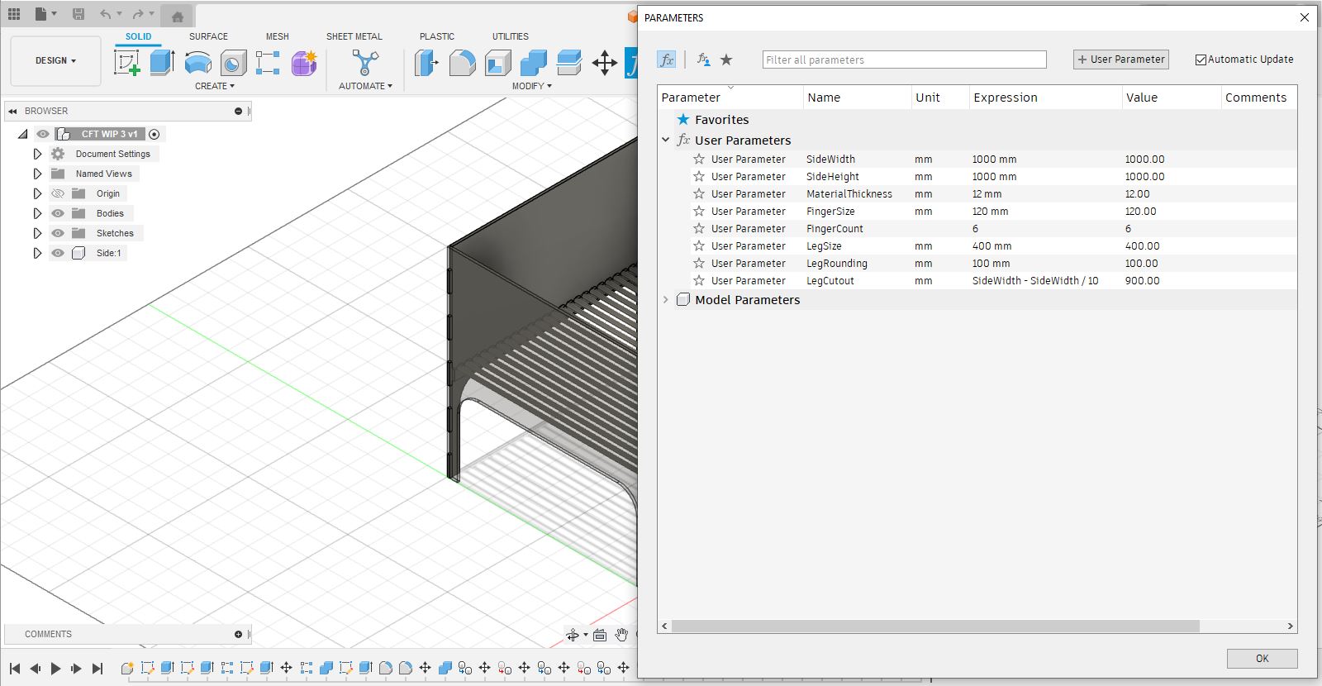Save the design with the floppy icon

pyautogui.click(x=78, y=14)
